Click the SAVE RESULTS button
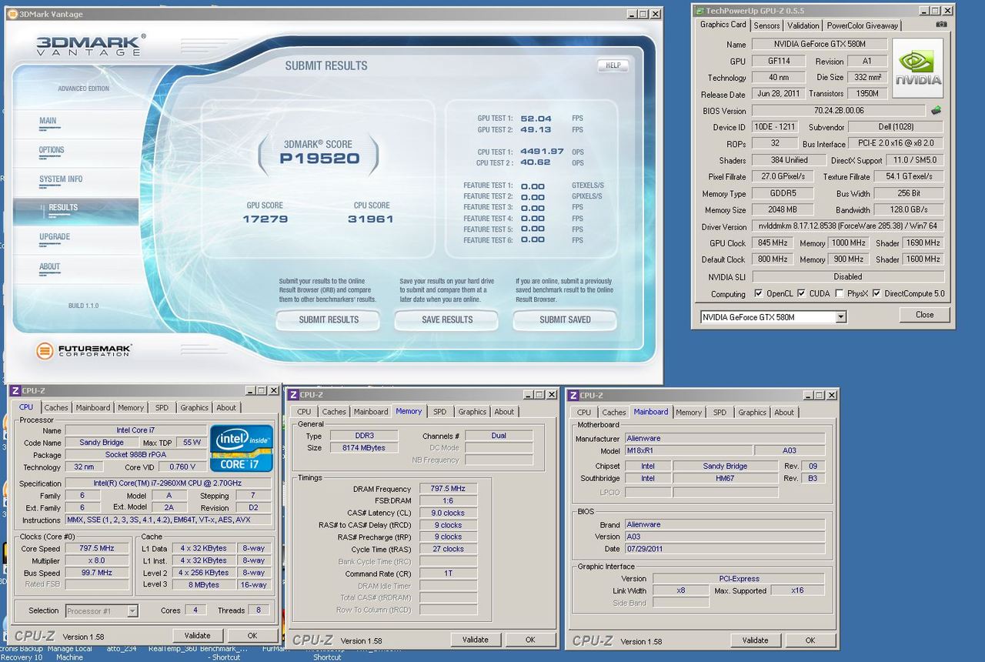Viewport: 985px width, 662px height. (447, 319)
